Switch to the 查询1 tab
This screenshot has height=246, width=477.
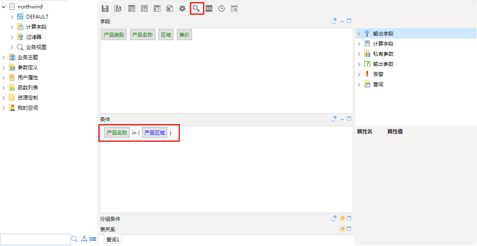[x=113, y=240]
